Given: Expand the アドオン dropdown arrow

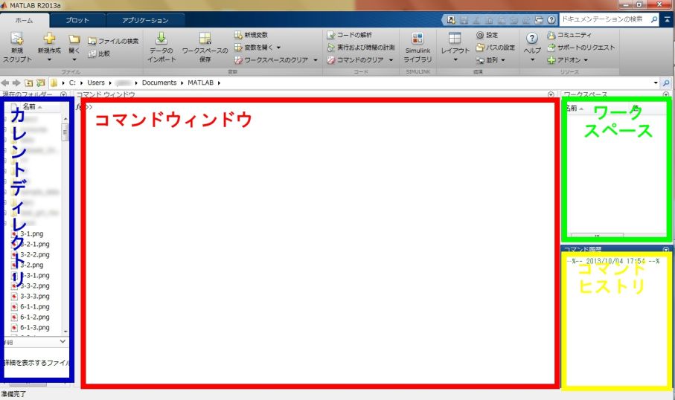Looking at the screenshot, I should point(586,60).
